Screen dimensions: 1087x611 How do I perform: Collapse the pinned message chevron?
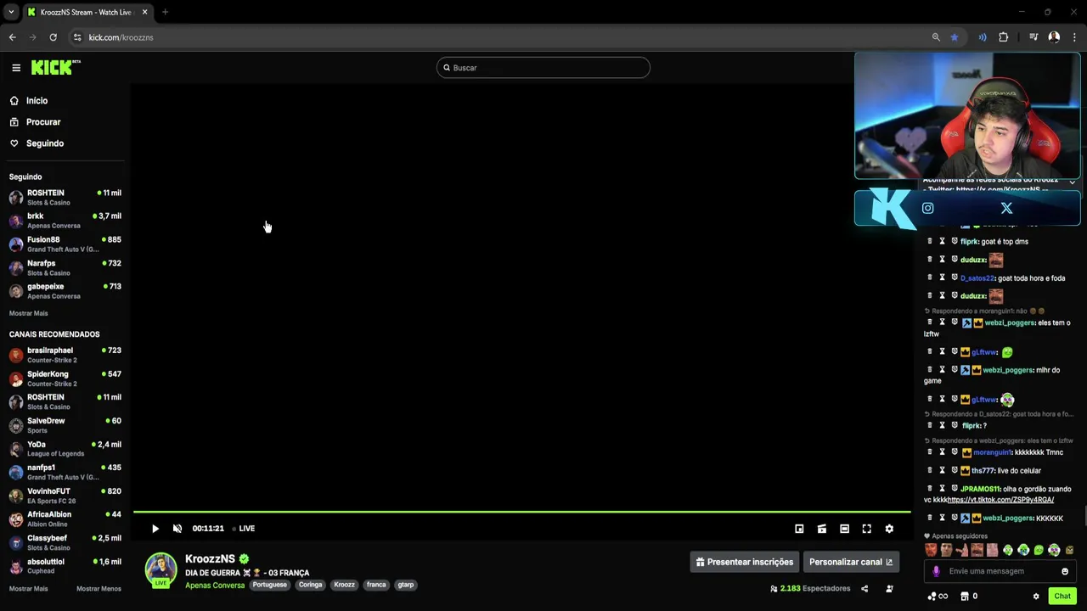pos(1072,182)
